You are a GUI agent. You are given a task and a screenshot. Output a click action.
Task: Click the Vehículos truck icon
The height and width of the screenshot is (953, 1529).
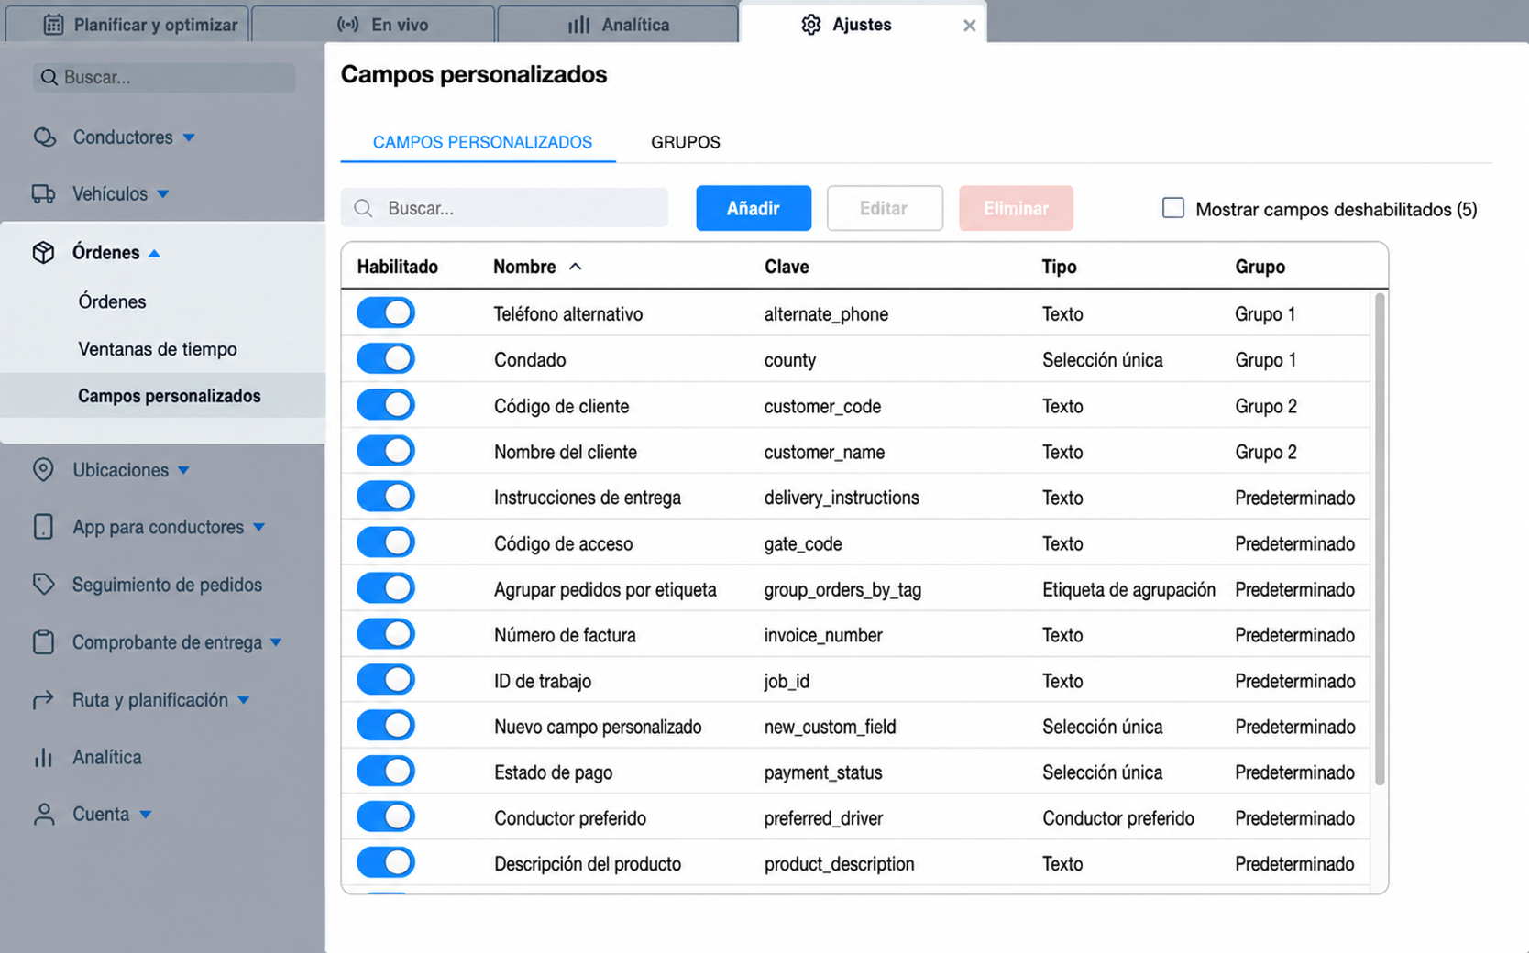pos(43,194)
